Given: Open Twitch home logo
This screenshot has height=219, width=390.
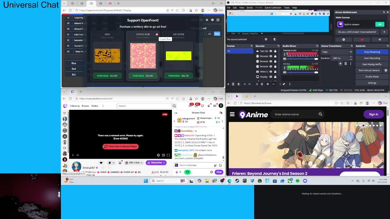Looking at the screenshot, I should [65, 106].
